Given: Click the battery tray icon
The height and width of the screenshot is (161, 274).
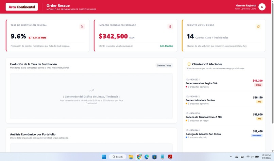Looking at the screenshot, I should (x=257, y=157).
